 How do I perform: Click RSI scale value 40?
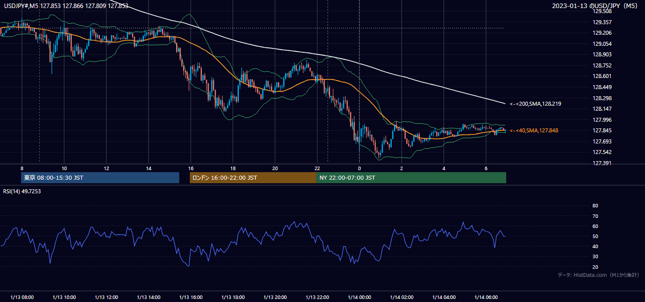(595, 246)
